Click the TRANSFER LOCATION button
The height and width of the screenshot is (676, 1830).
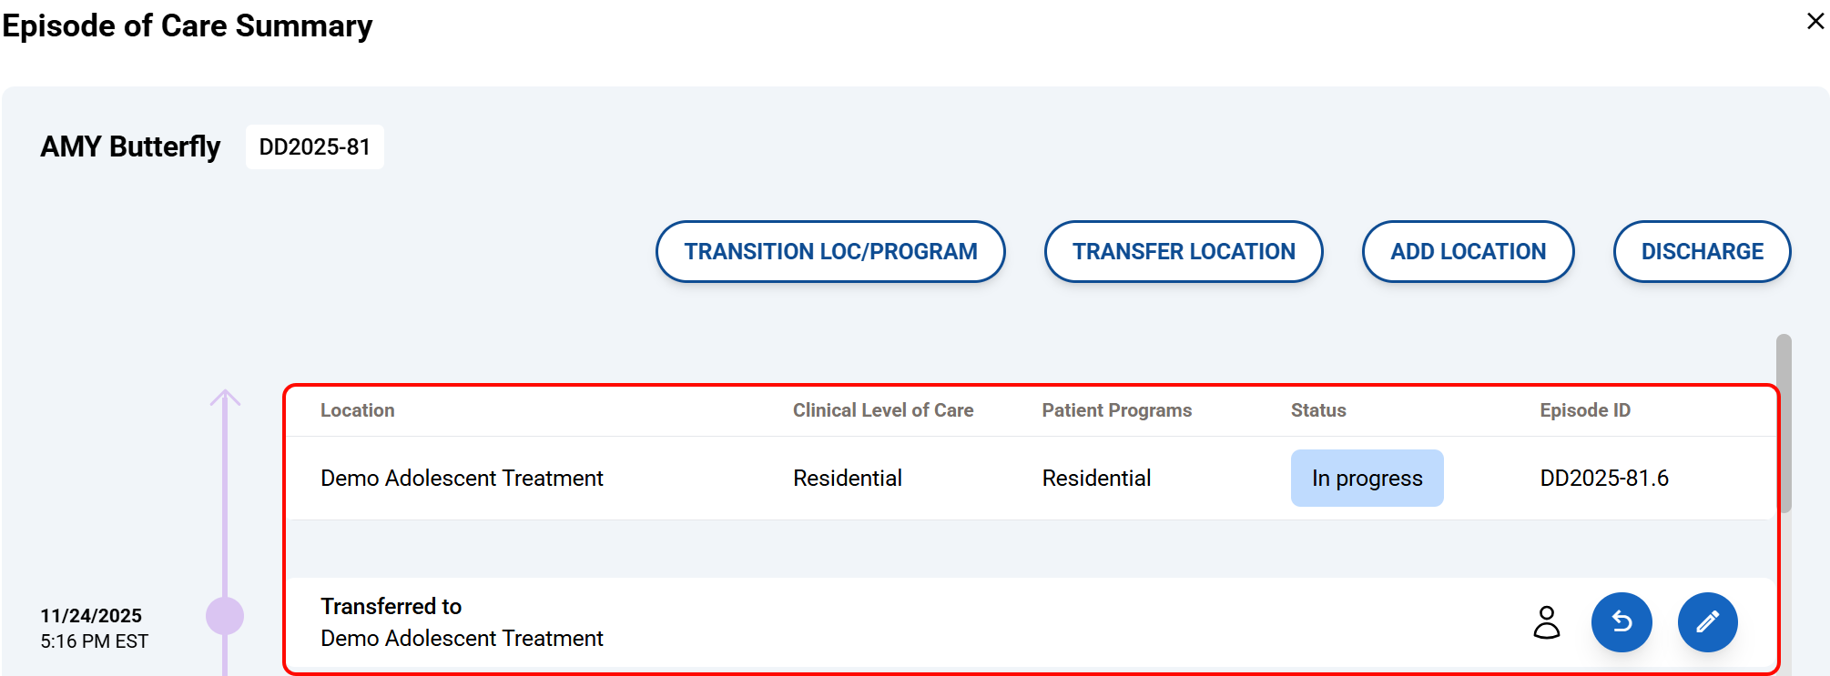[x=1183, y=251]
